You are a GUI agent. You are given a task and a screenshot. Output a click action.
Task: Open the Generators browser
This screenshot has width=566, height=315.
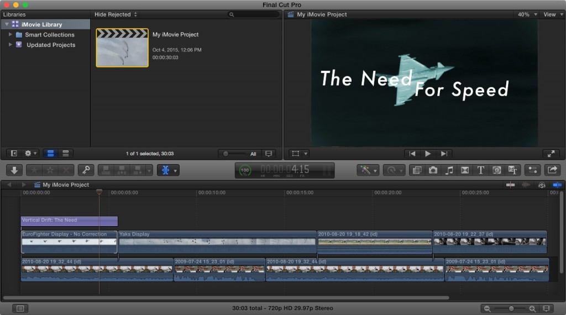click(x=497, y=170)
